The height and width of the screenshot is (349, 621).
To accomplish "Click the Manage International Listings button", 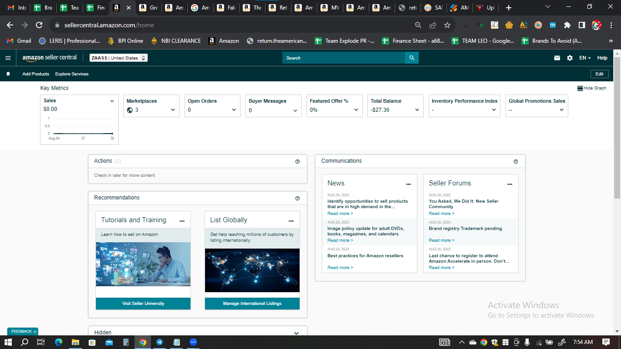I will point(252,304).
